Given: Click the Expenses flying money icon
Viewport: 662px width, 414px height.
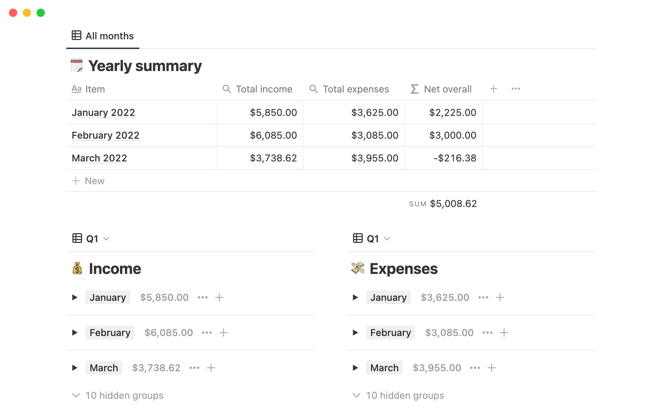Looking at the screenshot, I should (358, 268).
